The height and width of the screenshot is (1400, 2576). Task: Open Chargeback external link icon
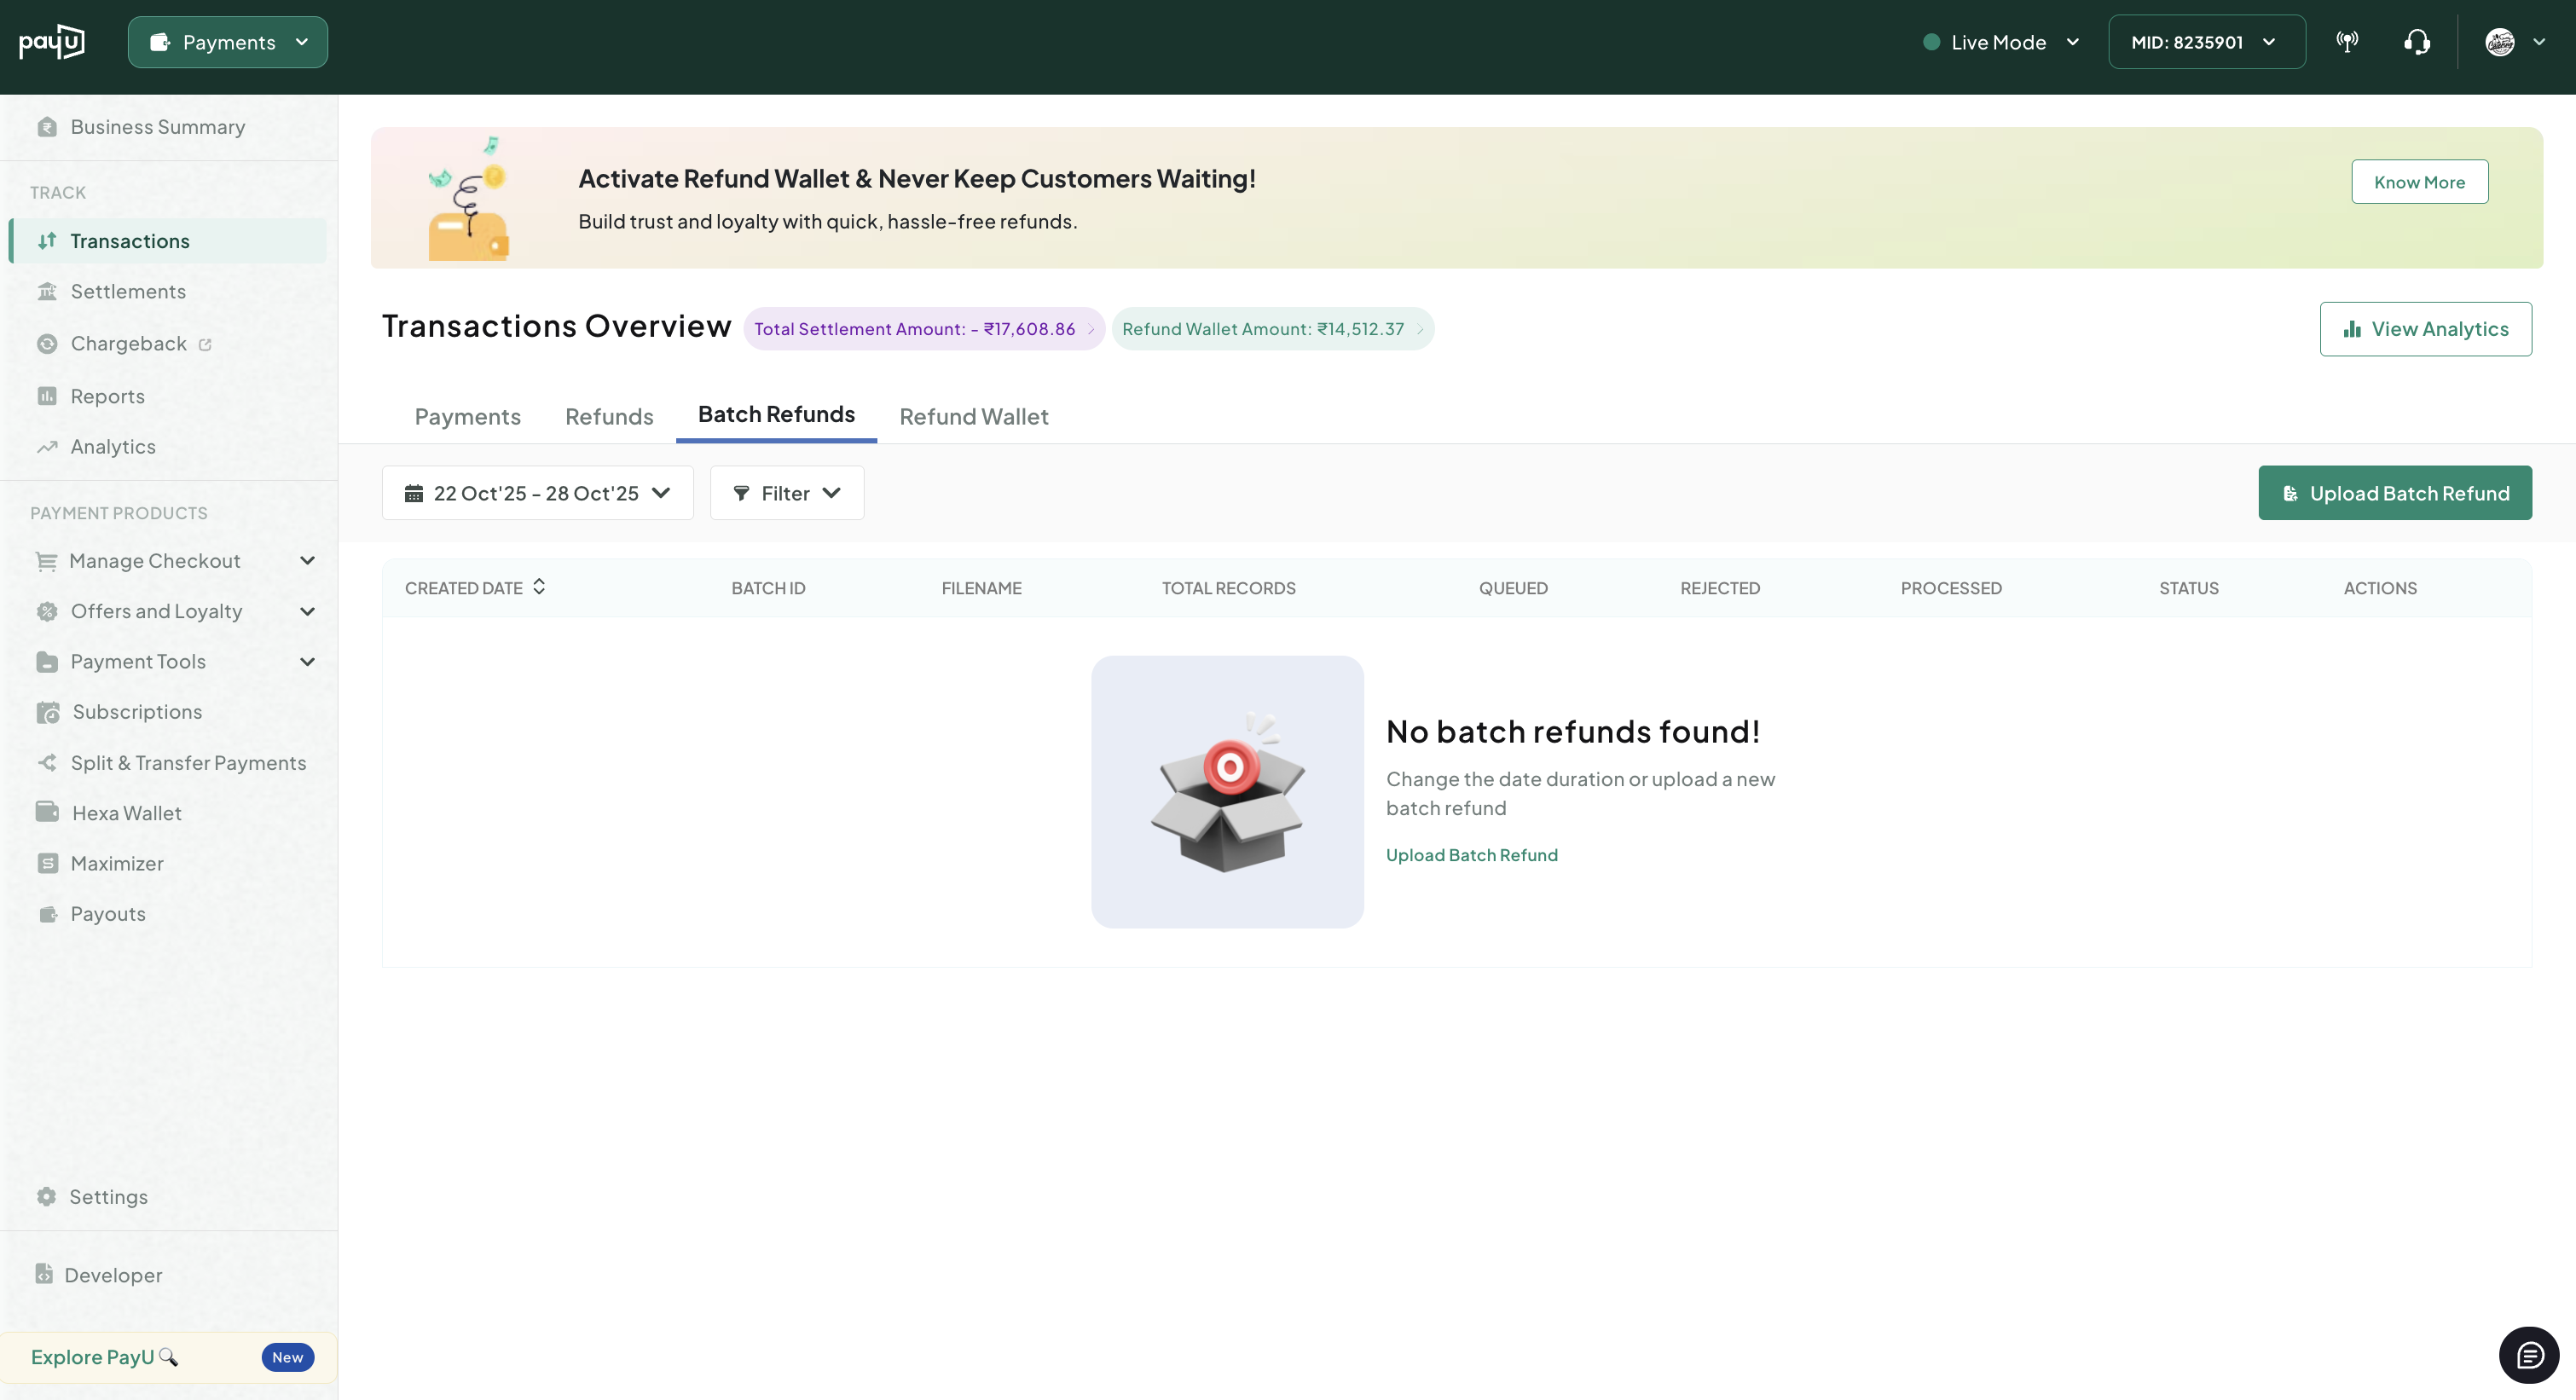pos(205,345)
